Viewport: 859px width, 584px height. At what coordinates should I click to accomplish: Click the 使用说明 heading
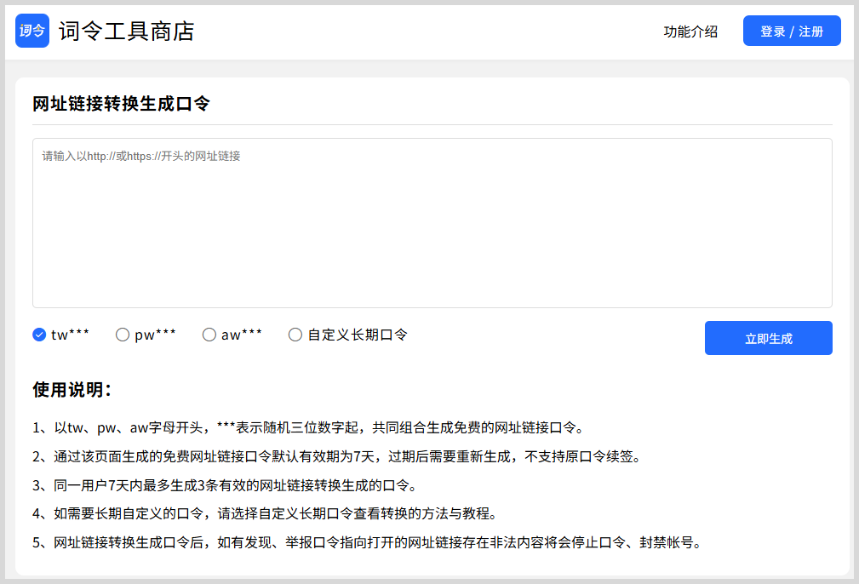pyautogui.click(x=72, y=390)
